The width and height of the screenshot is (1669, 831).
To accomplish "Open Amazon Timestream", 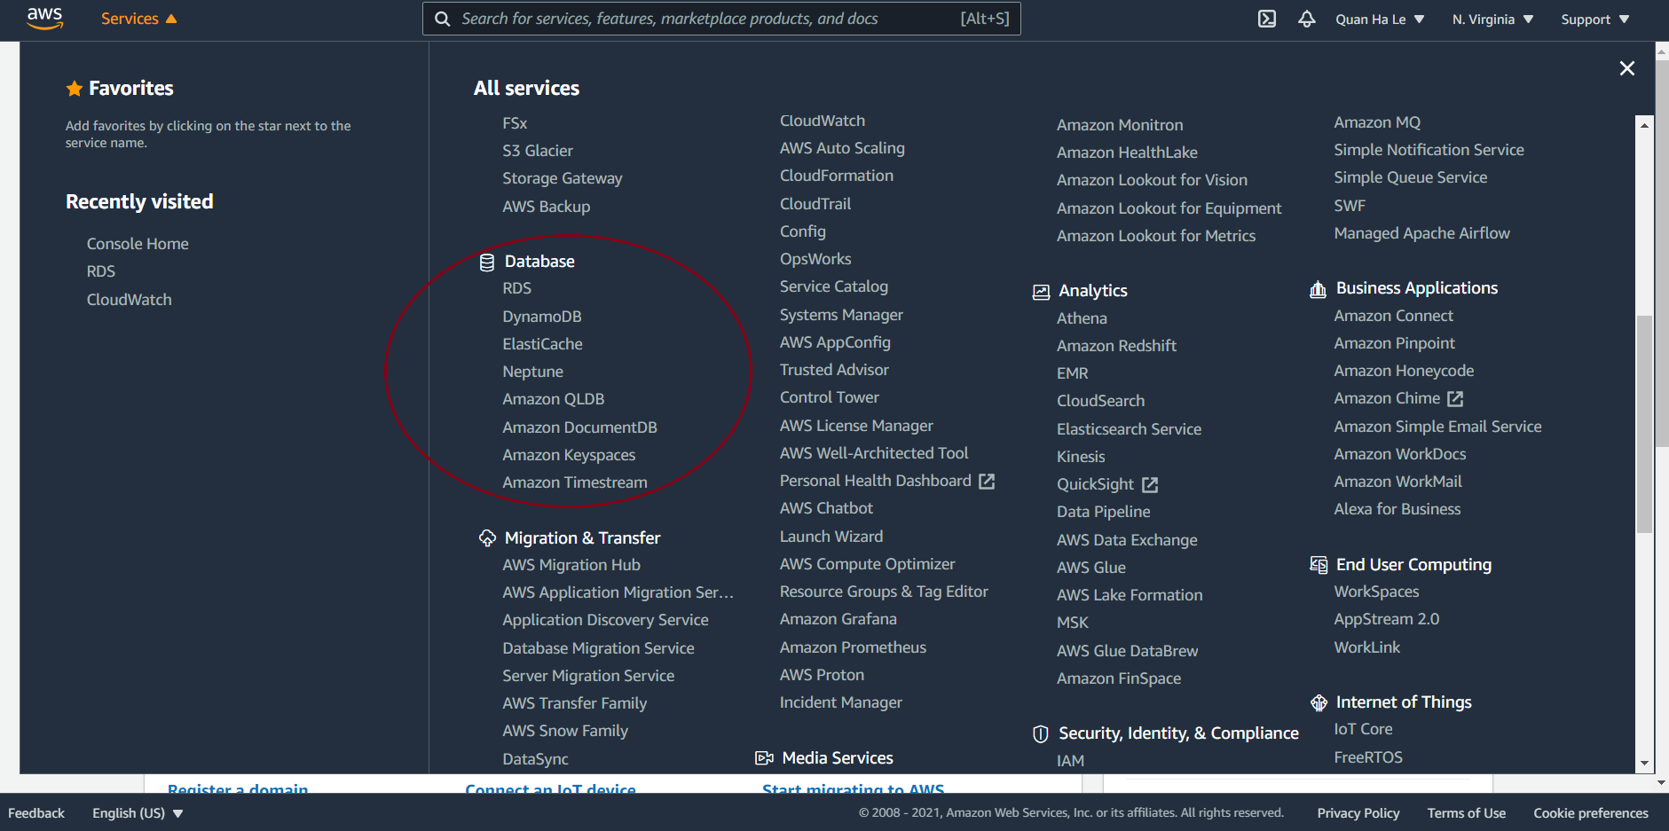I will [575, 482].
